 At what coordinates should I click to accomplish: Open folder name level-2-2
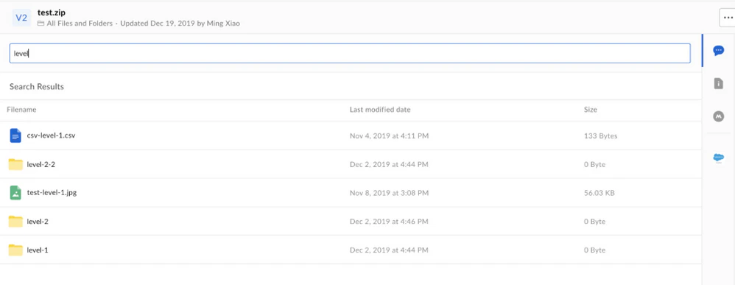(x=41, y=164)
